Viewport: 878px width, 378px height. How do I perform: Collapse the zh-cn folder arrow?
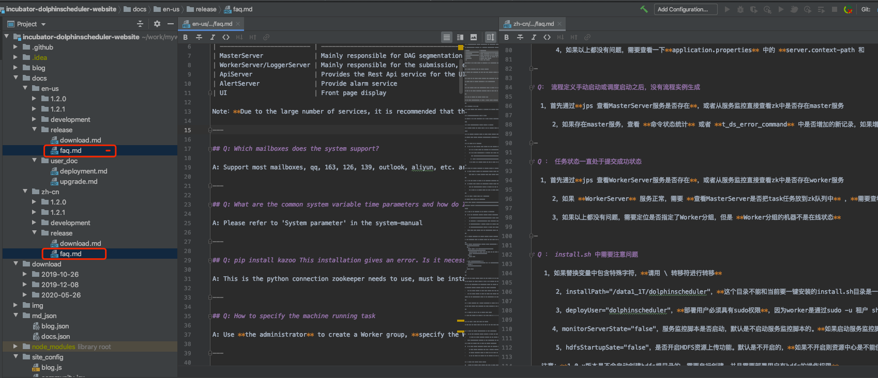[25, 192]
